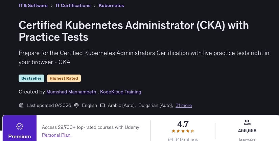
Task: Open Mumshad Mannambeth instructor profile
Action: (x=71, y=92)
